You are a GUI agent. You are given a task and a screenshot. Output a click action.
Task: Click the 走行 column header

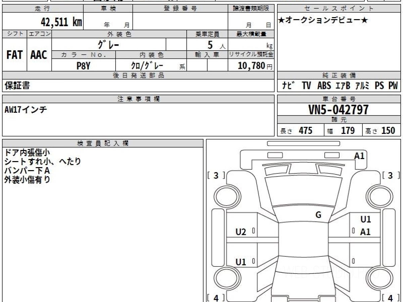(x=43, y=9)
